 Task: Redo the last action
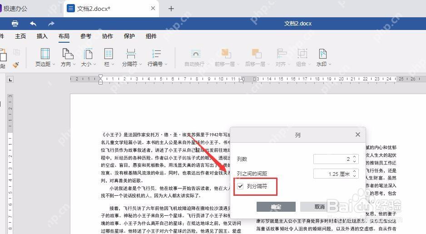(51, 24)
